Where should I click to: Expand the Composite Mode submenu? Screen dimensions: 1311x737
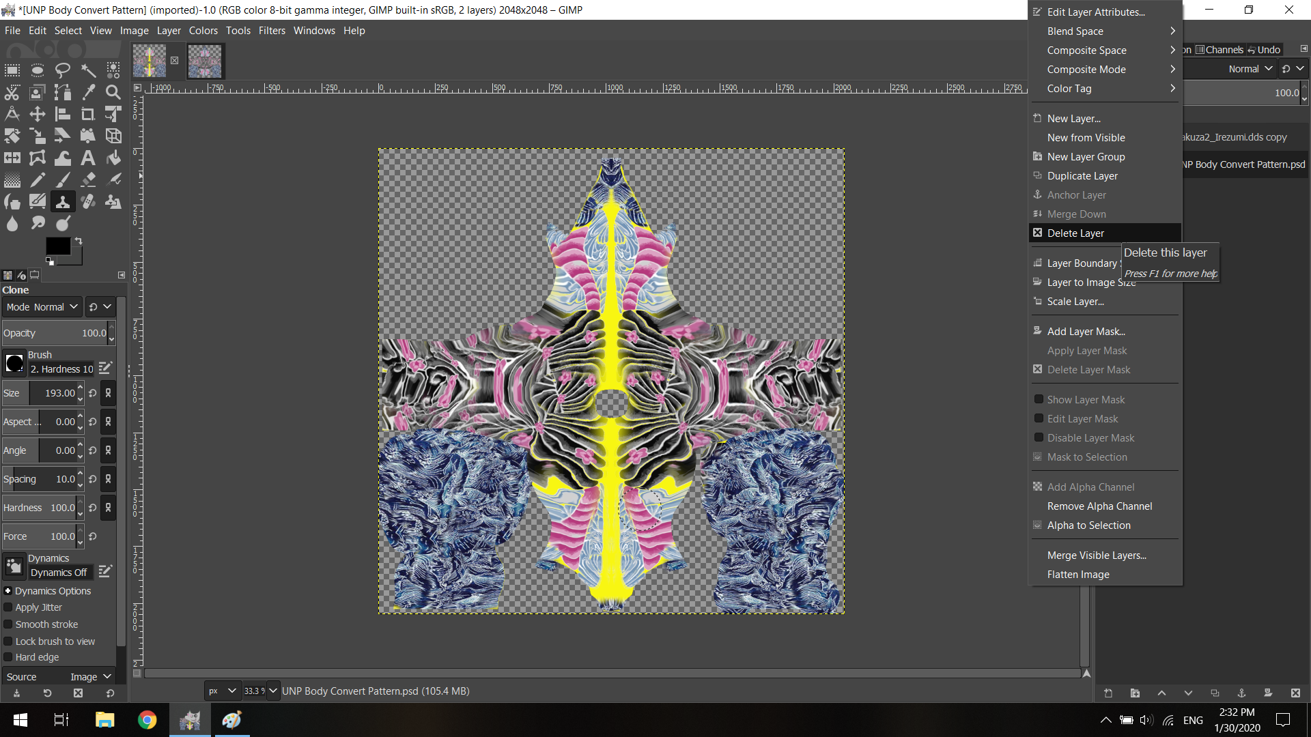coord(1105,70)
